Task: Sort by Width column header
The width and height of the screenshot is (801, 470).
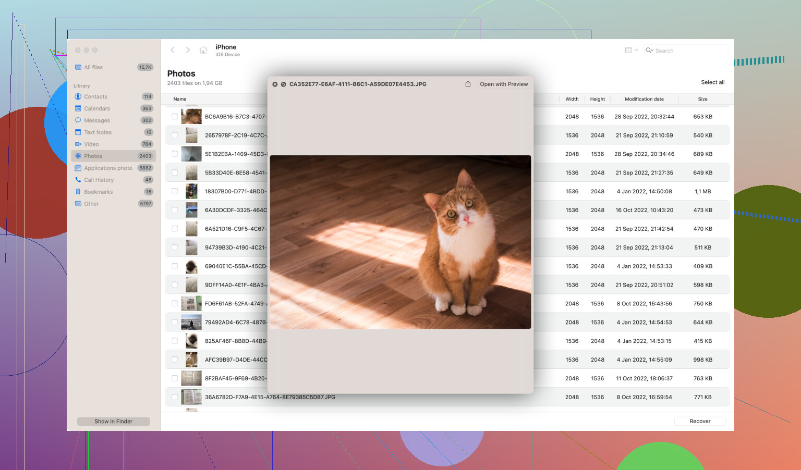Action: [572, 99]
